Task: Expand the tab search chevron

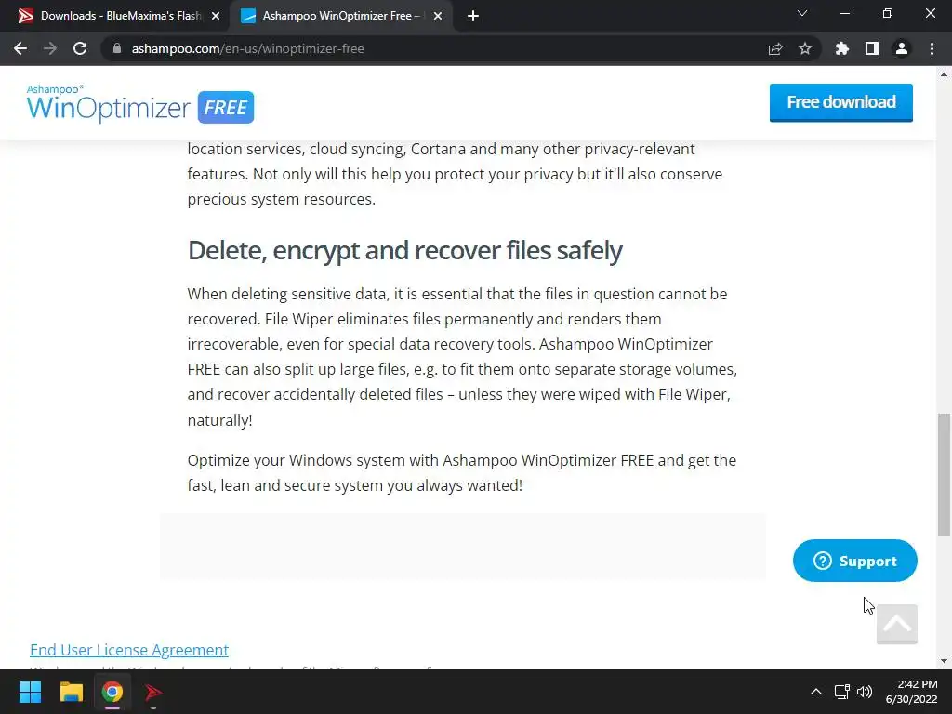Action: click(802, 13)
